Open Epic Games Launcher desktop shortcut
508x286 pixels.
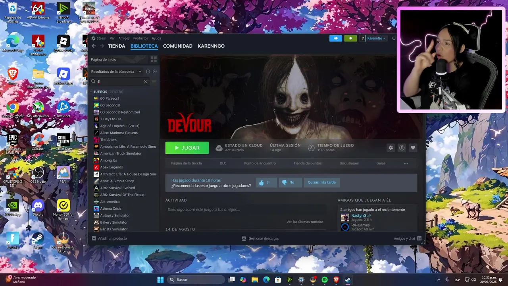[12, 144]
